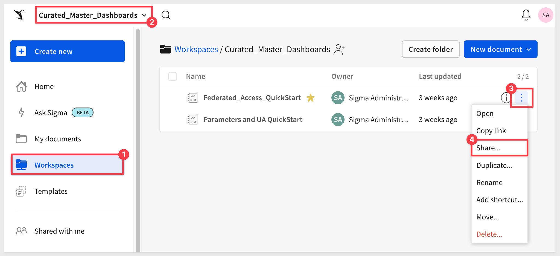Toggle the select-all checkbox in header

tap(173, 76)
